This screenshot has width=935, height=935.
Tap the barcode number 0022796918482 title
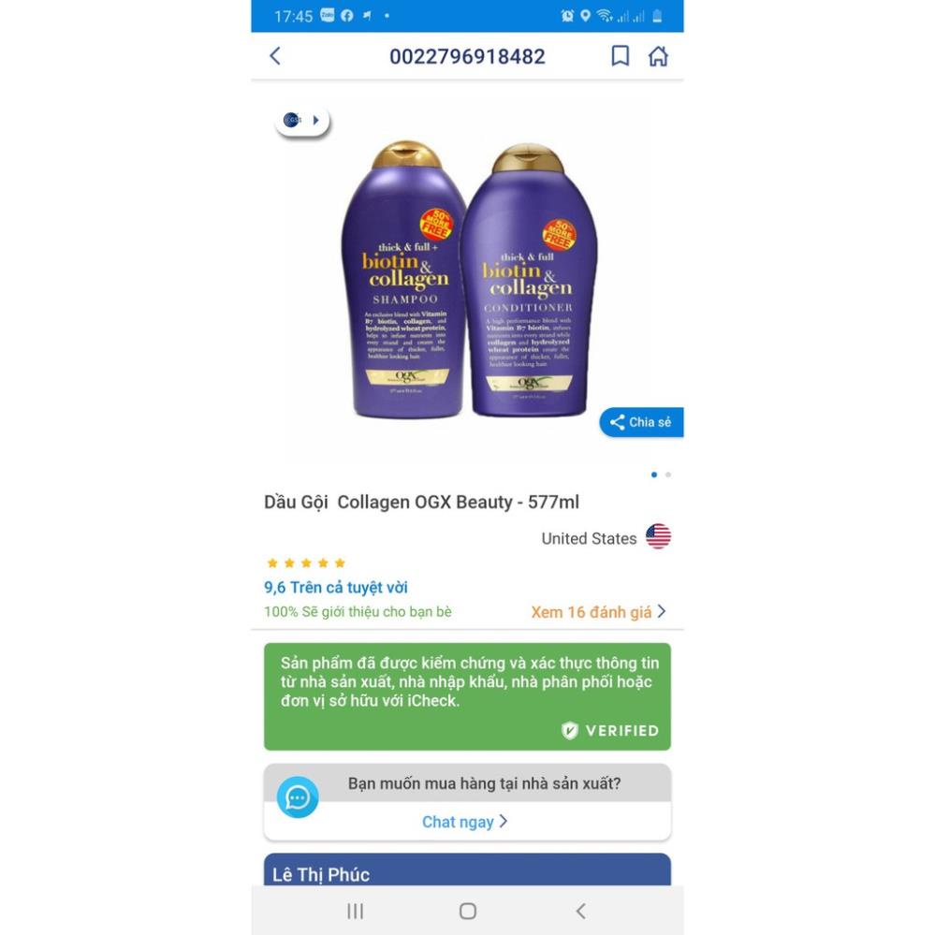467,57
